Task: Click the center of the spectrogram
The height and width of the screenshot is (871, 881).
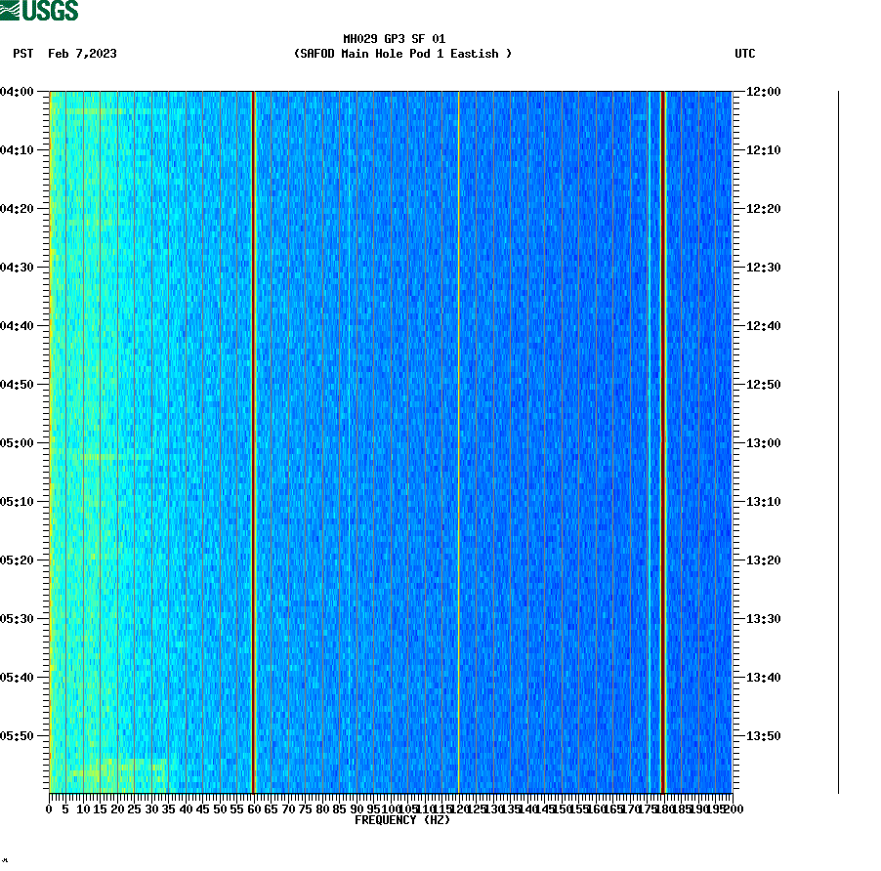Action: point(391,439)
